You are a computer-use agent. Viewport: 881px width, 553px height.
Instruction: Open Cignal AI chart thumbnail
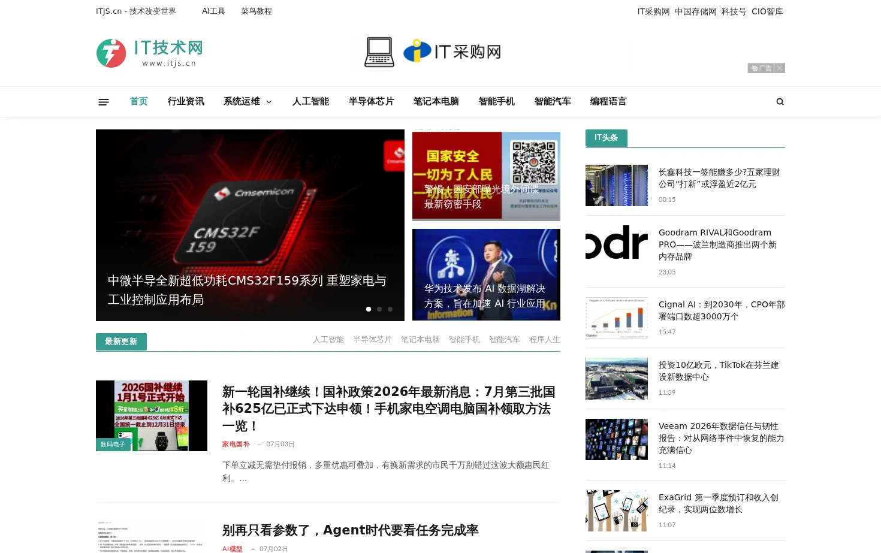tap(617, 318)
